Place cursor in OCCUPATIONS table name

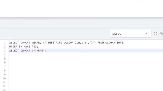click(x=114, y=43)
